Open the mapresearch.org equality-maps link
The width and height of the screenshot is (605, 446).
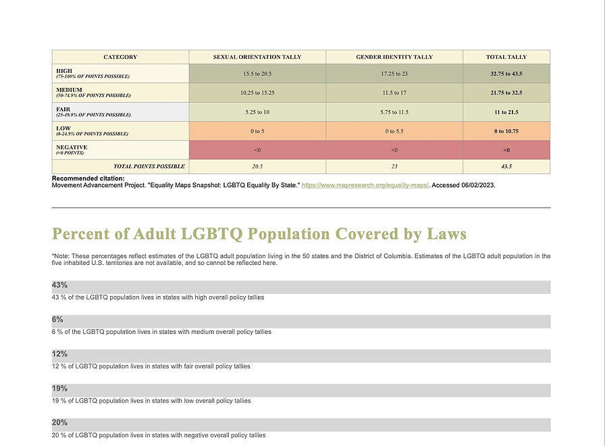point(365,185)
